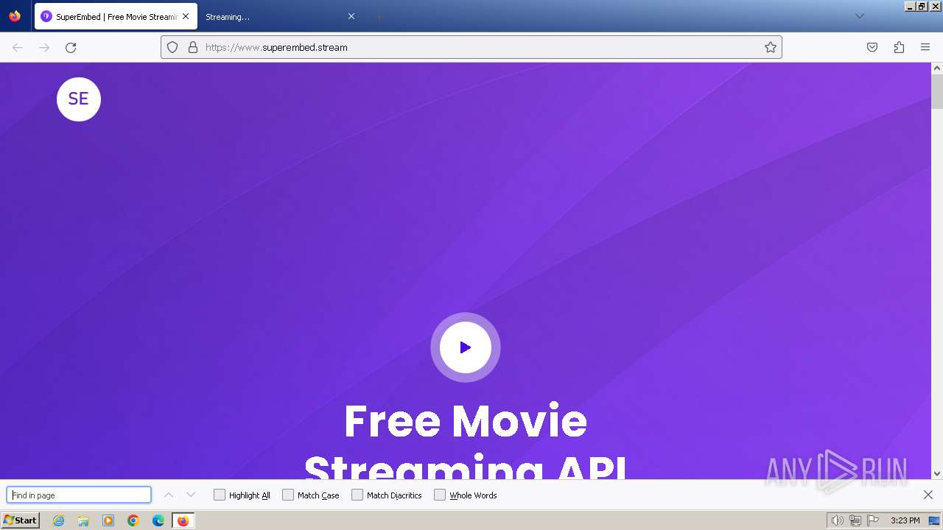This screenshot has height=530, width=943.
Task: Save page to Pocket
Action: 872,47
